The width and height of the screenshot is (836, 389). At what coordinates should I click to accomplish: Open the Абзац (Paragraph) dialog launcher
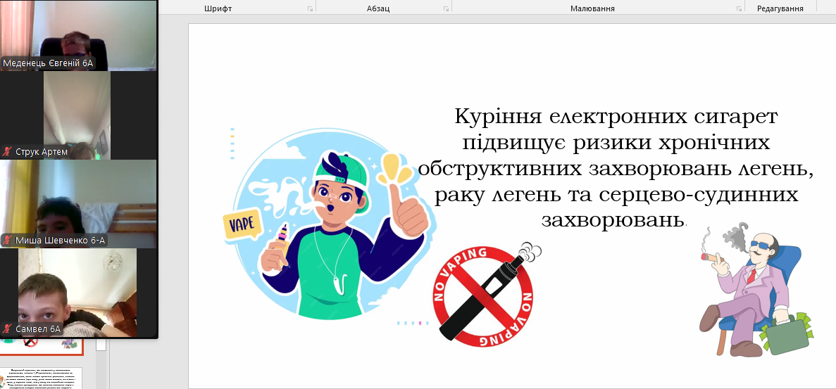click(446, 9)
